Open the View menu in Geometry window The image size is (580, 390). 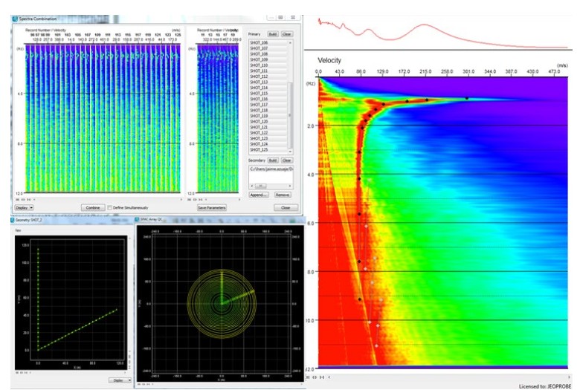point(18,230)
